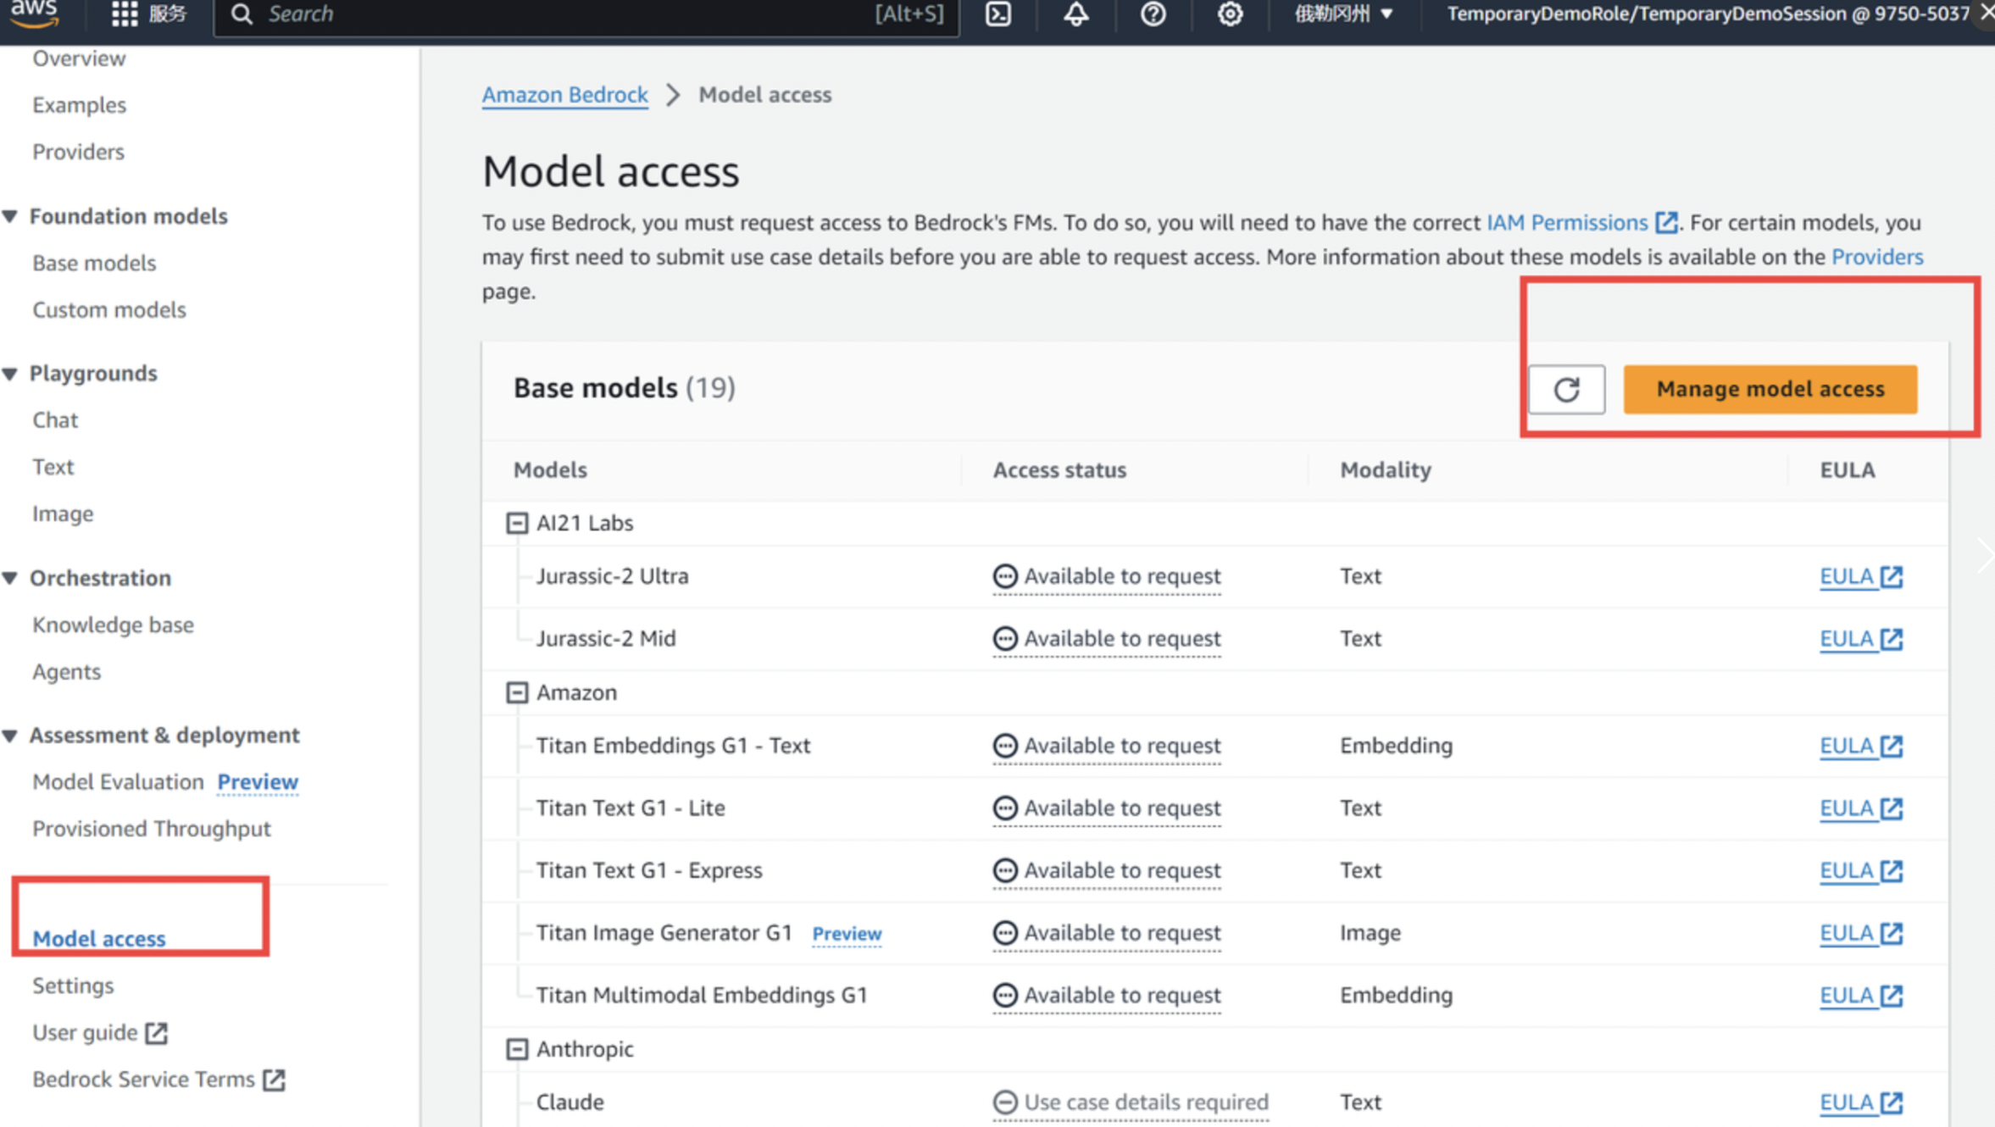The width and height of the screenshot is (1995, 1127).
Task: Click Preview badge beside Model Evaluation
Action: click(258, 782)
